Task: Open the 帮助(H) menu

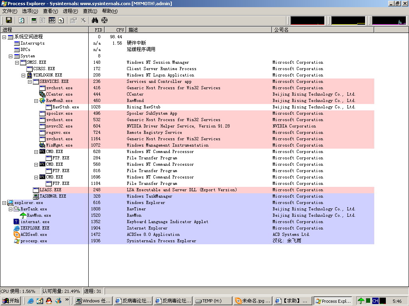Action: 110,11
